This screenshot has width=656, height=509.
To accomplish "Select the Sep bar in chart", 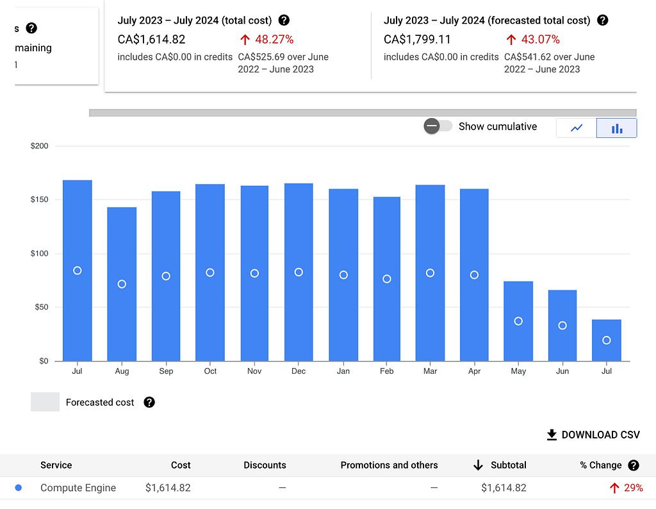I will (166, 276).
